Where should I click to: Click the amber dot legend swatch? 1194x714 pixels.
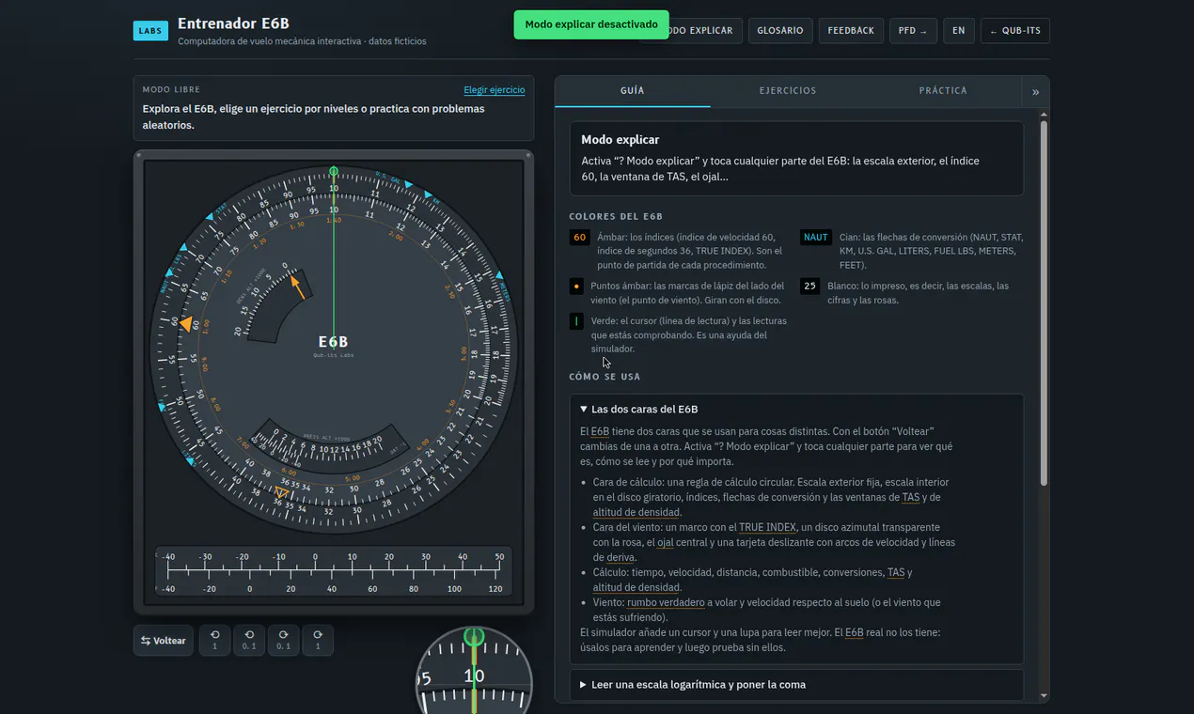576,286
